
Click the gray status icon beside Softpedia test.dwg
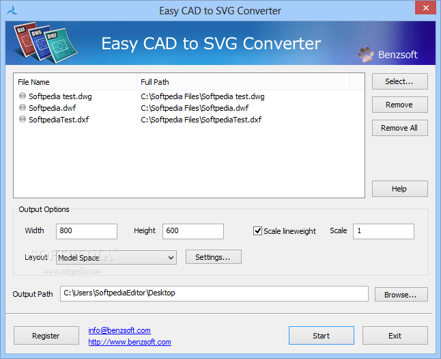pyautogui.click(x=23, y=96)
